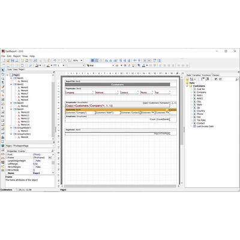The width and height of the screenshot is (240, 240).
Task: Toggle the LargeDesignHeight False checkbox
Action: coord(34,161)
